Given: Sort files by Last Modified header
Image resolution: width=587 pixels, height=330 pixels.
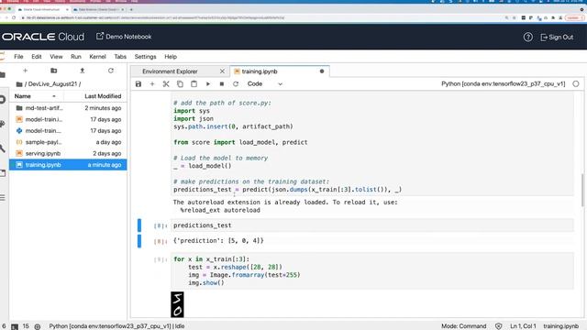Looking at the screenshot, I should (x=103, y=96).
